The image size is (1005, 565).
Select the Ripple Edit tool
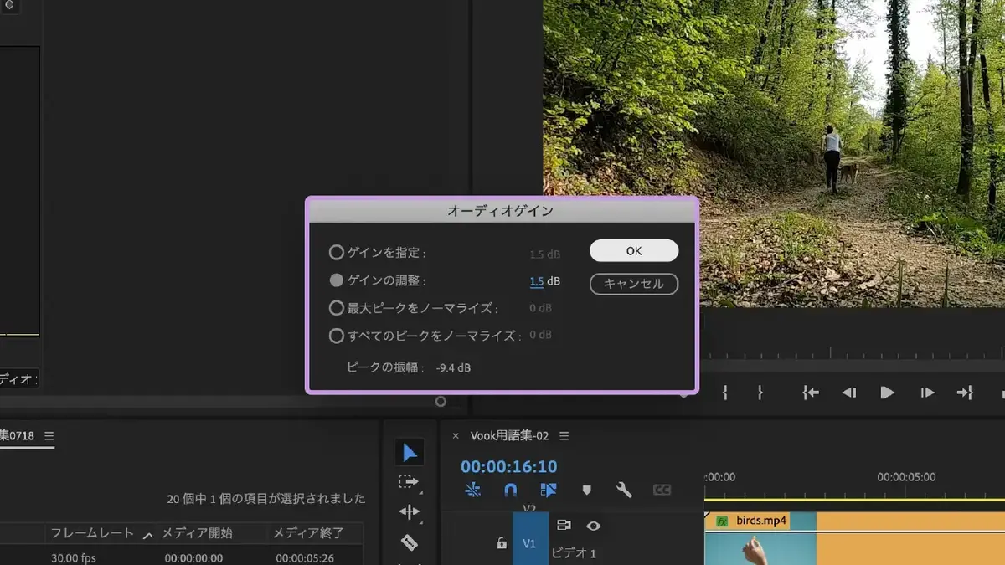tap(409, 511)
